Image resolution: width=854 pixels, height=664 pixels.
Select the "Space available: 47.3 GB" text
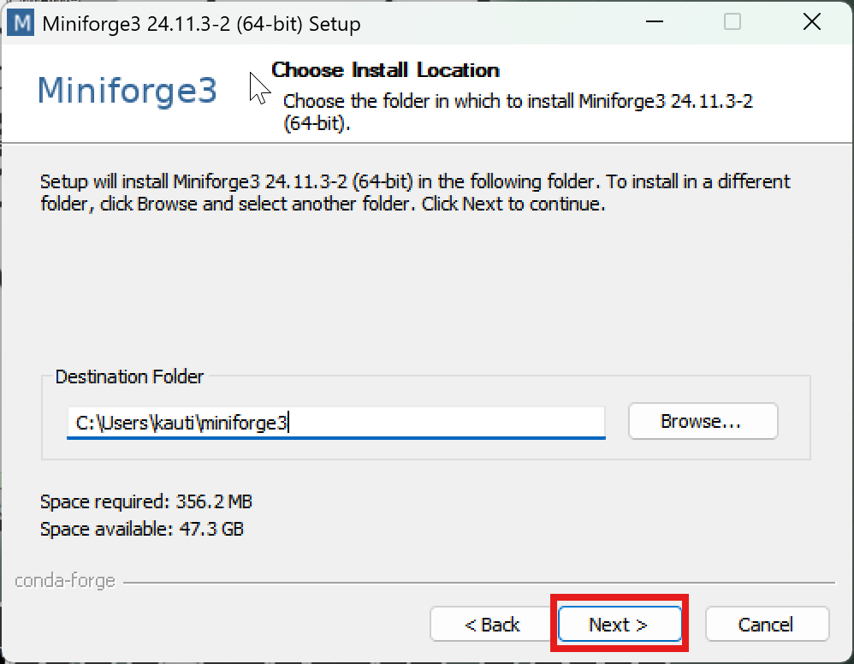coord(142,529)
